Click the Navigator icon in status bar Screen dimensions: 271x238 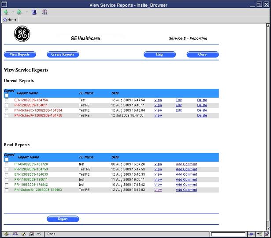(x=6, y=234)
